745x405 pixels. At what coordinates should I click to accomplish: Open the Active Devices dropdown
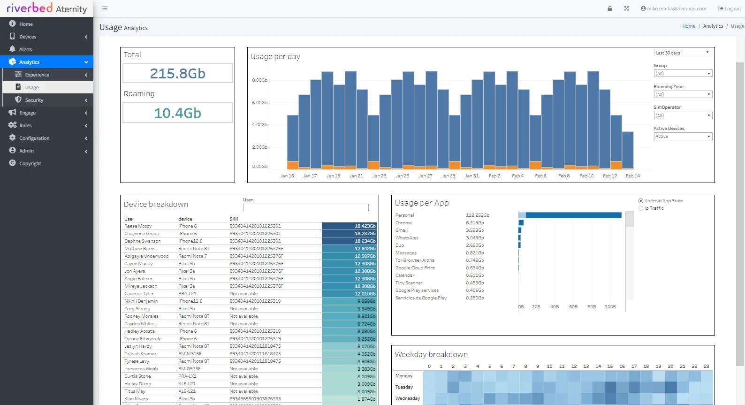click(x=683, y=137)
